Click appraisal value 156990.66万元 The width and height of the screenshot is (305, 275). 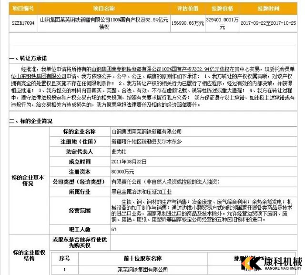[187, 23]
